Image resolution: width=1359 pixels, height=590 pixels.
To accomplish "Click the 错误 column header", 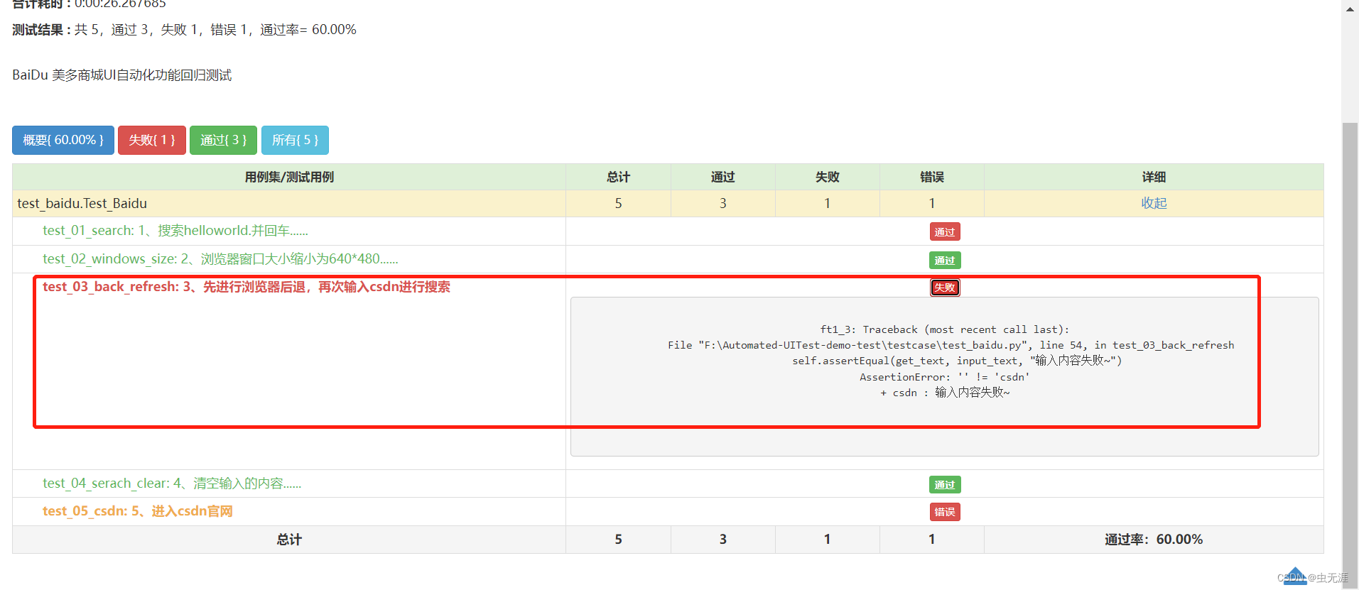I will point(931,177).
